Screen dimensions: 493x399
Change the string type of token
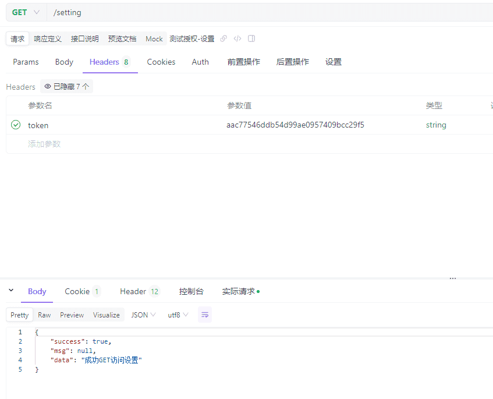point(436,125)
